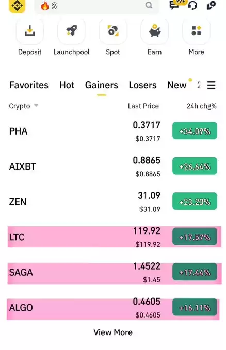Click View More link

click(x=113, y=332)
